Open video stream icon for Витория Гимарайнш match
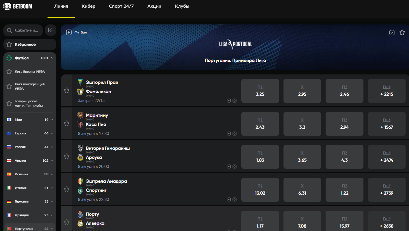409x231 pixels. tap(229, 167)
